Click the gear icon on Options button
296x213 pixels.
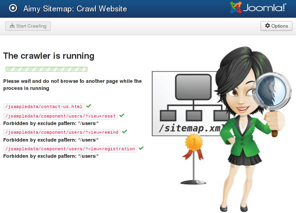click(268, 26)
